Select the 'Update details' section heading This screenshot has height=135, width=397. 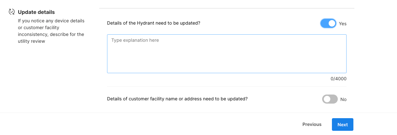pyautogui.click(x=36, y=12)
